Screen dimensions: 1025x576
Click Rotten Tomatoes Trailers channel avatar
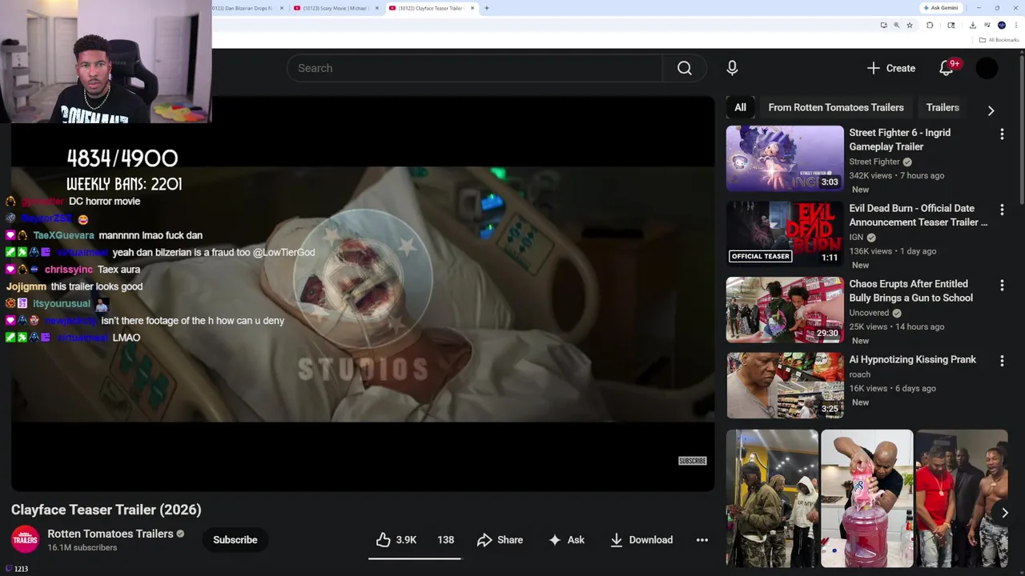coord(25,539)
